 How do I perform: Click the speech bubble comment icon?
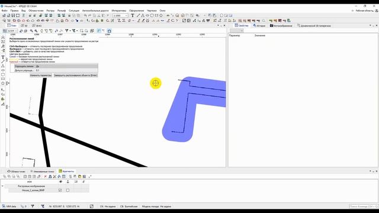point(221,15)
